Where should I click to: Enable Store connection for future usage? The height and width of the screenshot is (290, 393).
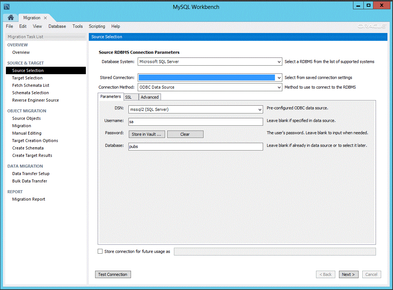(x=100, y=251)
